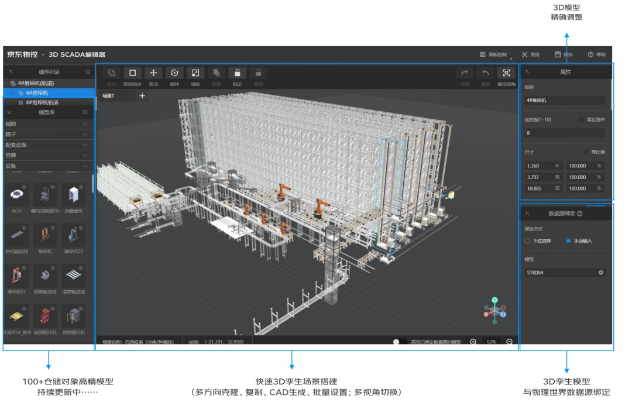The height and width of the screenshot is (409, 632).
Task: Click the 保存 save button
Action: [x=564, y=54]
